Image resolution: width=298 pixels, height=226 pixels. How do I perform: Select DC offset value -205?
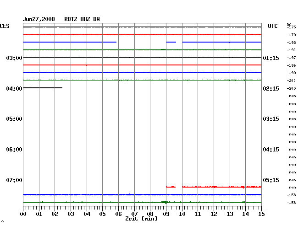point(291,88)
